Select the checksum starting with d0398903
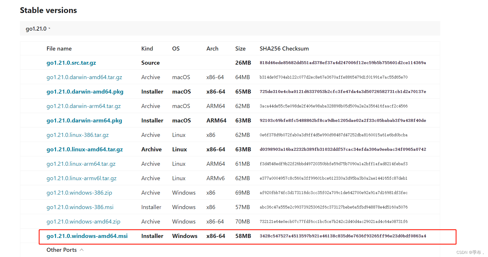The height and width of the screenshot is (257, 488). 343,149
